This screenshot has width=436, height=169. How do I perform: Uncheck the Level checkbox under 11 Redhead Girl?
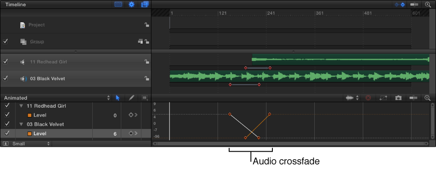point(7,115)
